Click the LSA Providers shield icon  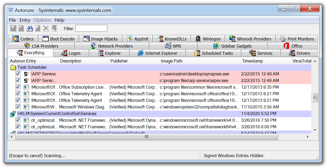pyautogui.click(x=27, y=46)
